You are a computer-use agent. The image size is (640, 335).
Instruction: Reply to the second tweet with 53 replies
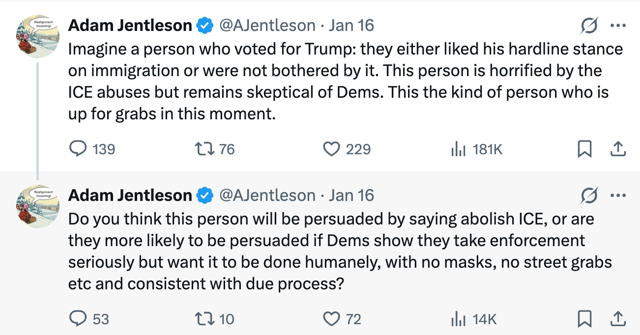point(77,319)
